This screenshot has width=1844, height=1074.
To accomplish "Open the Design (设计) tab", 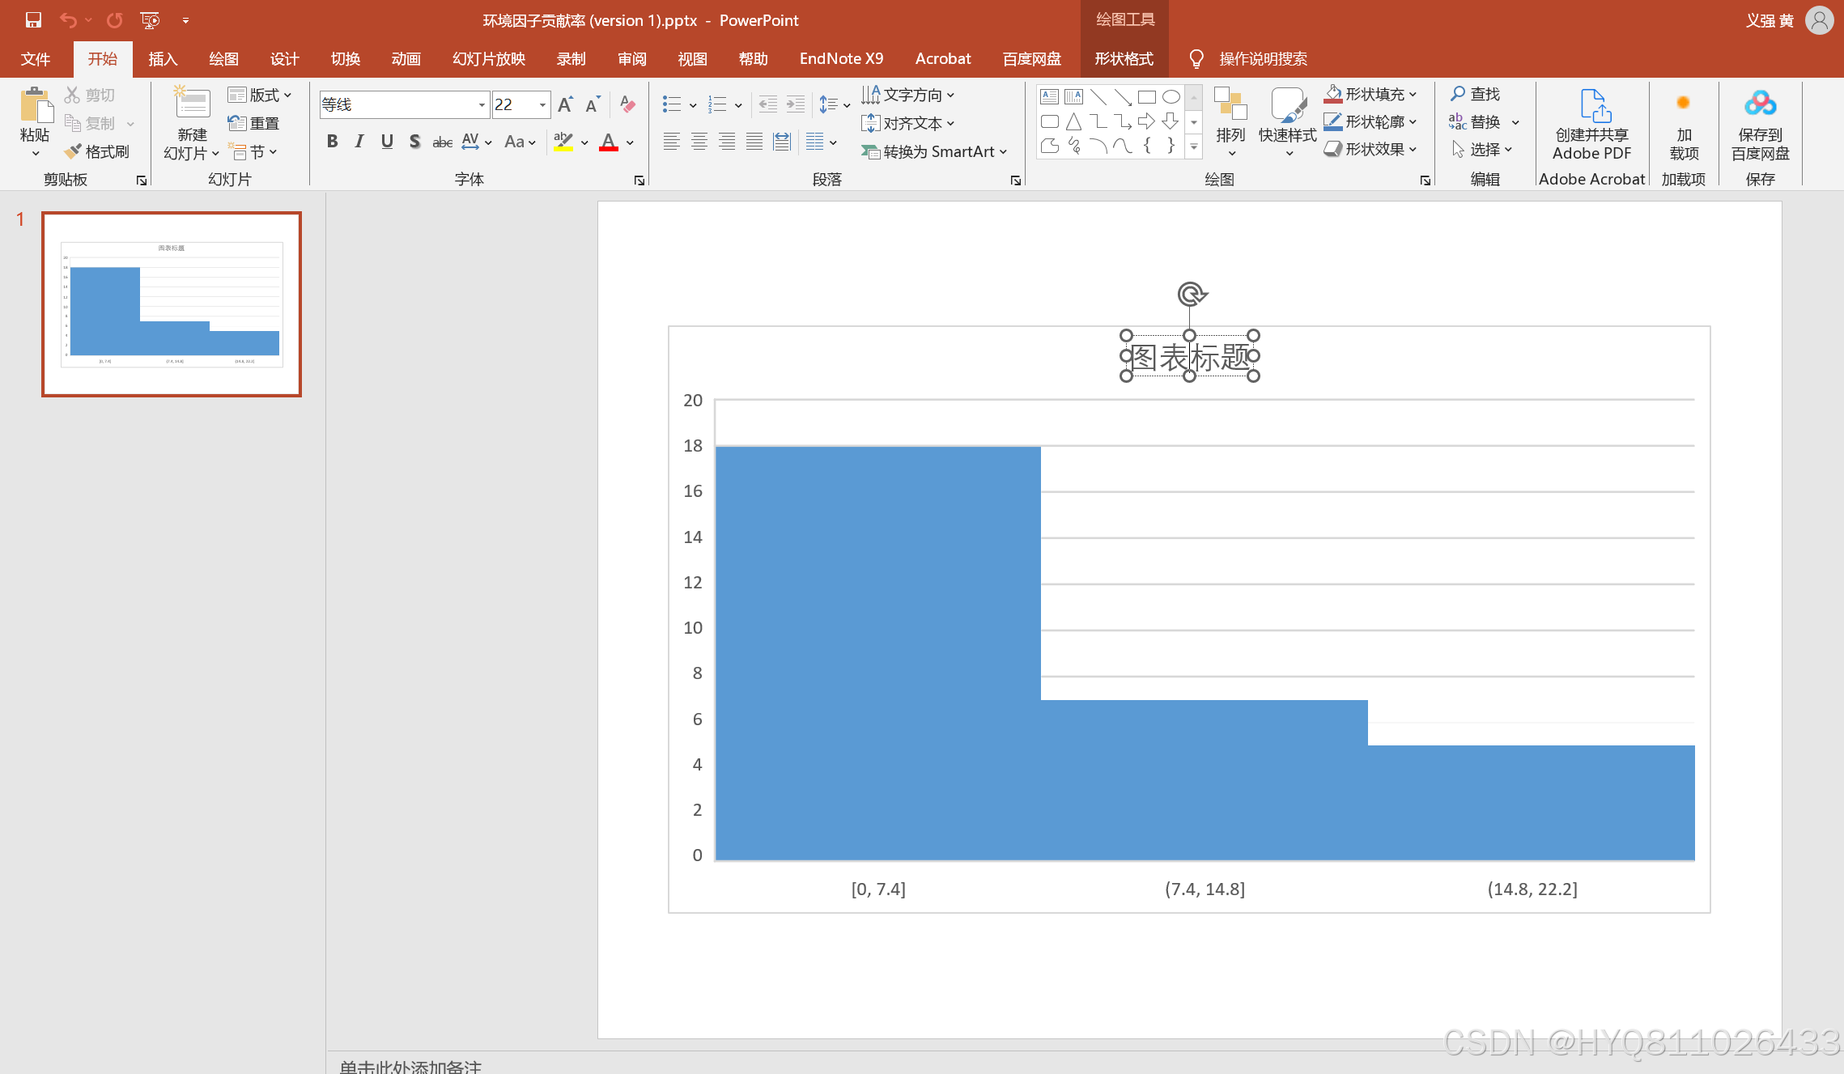I will [x=284, y=59].
